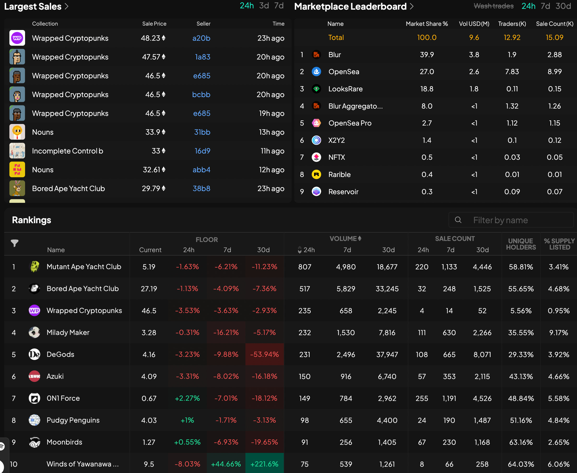Toggle the Volume ETH currency icon
This screenshot has width=577, height=473.
(360, 238)
